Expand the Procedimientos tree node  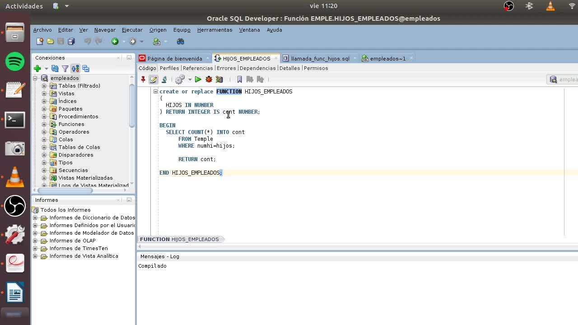pyautogui.click(x=44, y=116)
